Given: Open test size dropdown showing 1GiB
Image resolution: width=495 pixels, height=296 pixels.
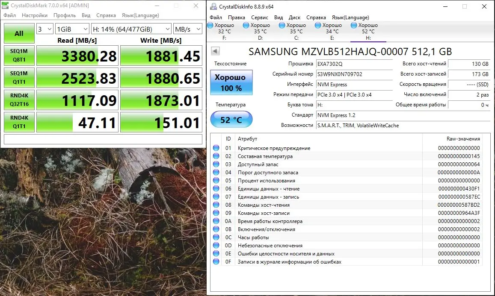Looking at the screenshot, I should click(72, 29).
